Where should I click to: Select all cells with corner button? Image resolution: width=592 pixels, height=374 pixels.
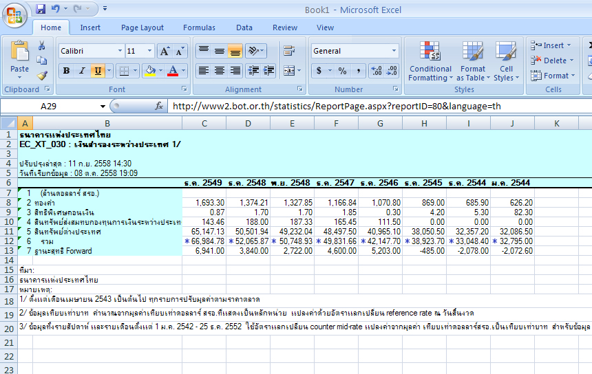(9, 123)
